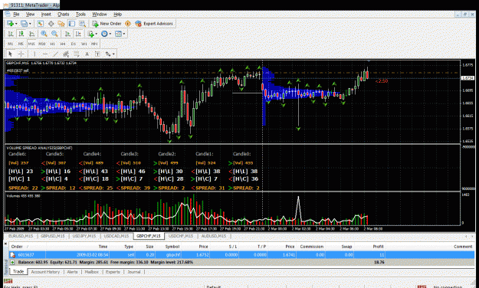Sort orders by Profit column header
The image size is (479, 288).
coord(378,247)
